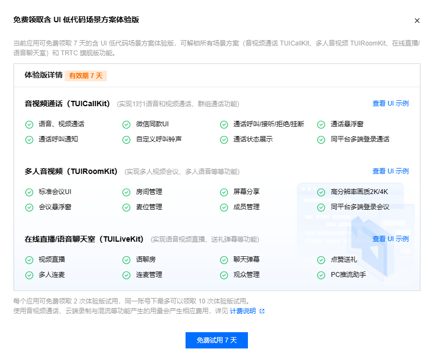Click the text 观众管理
Viewport: 434px width, 362px height.
pos(246,275)
